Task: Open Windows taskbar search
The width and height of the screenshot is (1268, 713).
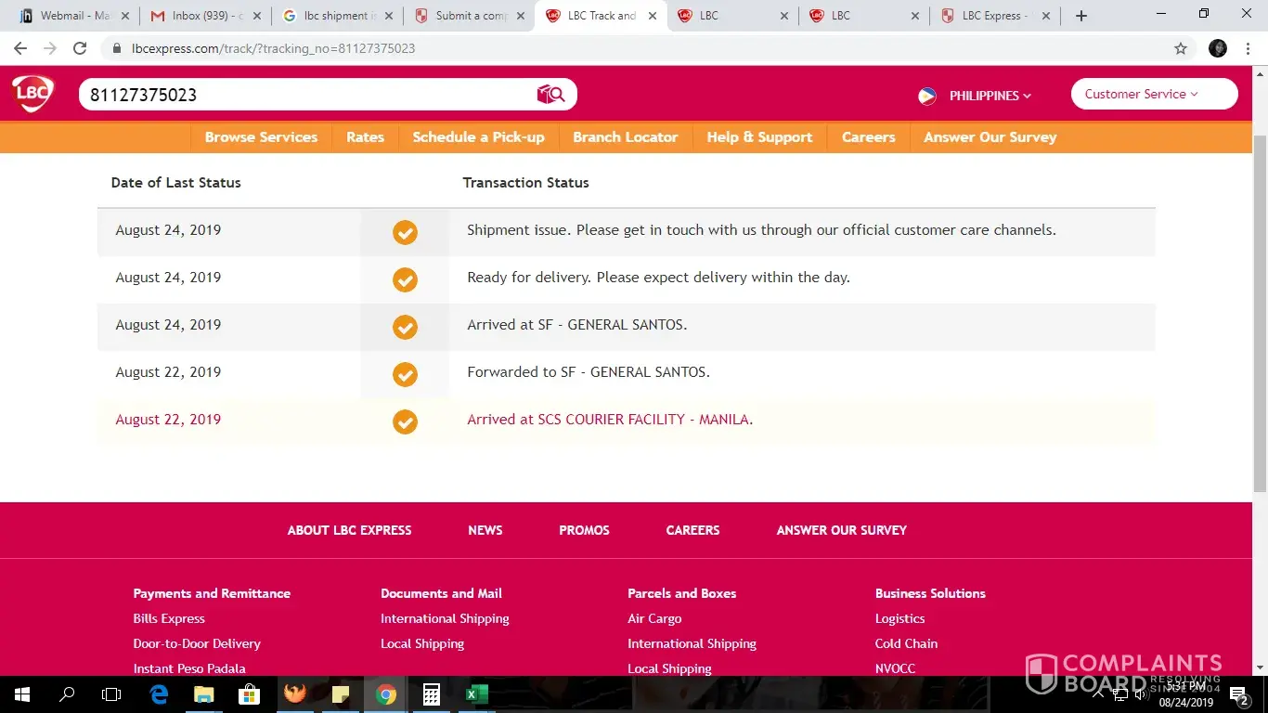Action: point(67,694)
